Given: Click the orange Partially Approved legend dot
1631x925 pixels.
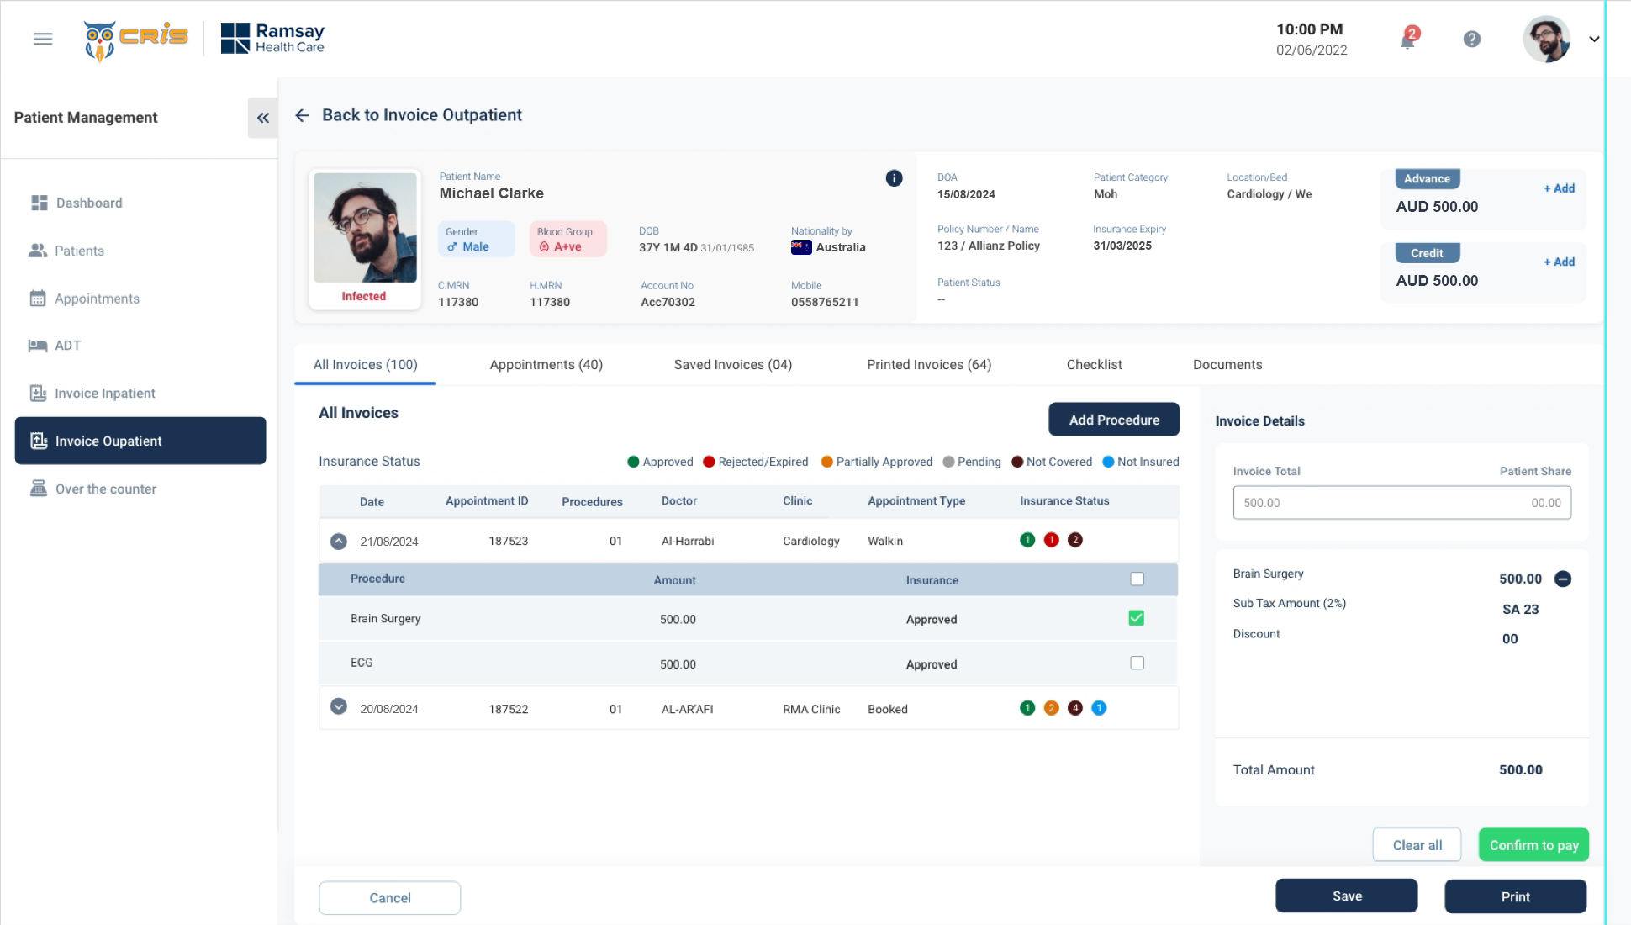Looking at the screenshot, I should pyautogui.click(x=826, y=462).
